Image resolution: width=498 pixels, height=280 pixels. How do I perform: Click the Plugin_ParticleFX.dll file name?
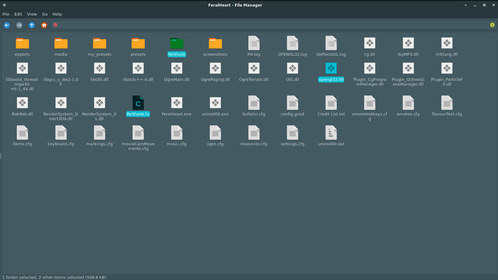[x=447, y=82]
